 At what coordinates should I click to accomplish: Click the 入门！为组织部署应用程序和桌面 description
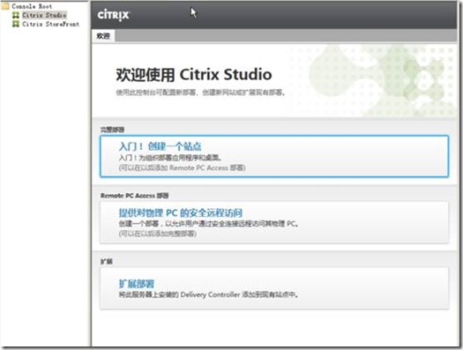tap(170, 158)
